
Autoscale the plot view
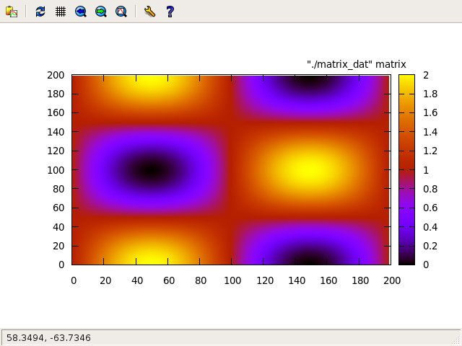click(121, 12)
